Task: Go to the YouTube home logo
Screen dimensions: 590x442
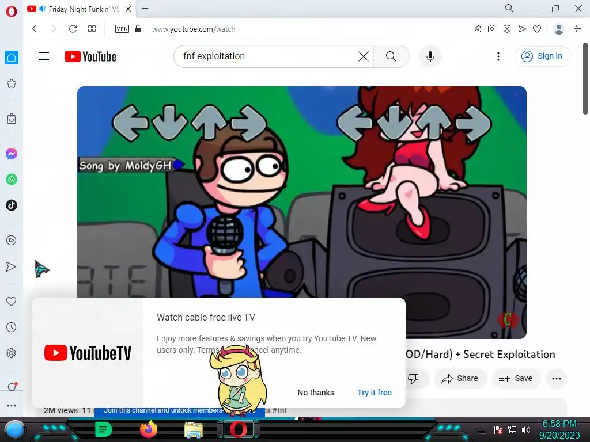Action: tap(90, 56)
